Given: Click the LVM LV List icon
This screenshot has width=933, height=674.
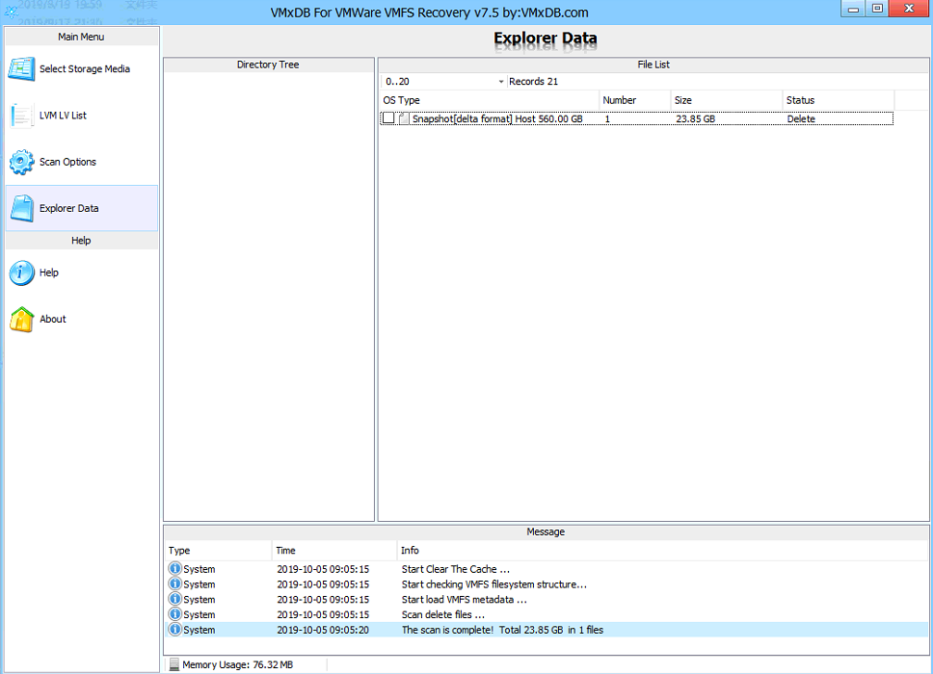Looking at the screenshot, I should pos(21,116).
